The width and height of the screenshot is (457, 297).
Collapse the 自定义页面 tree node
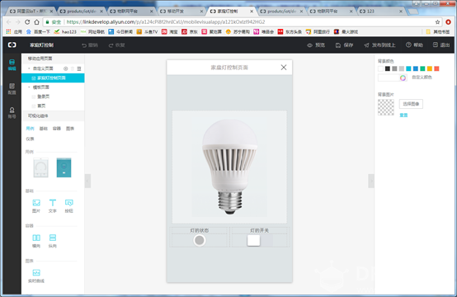point(29,68)
